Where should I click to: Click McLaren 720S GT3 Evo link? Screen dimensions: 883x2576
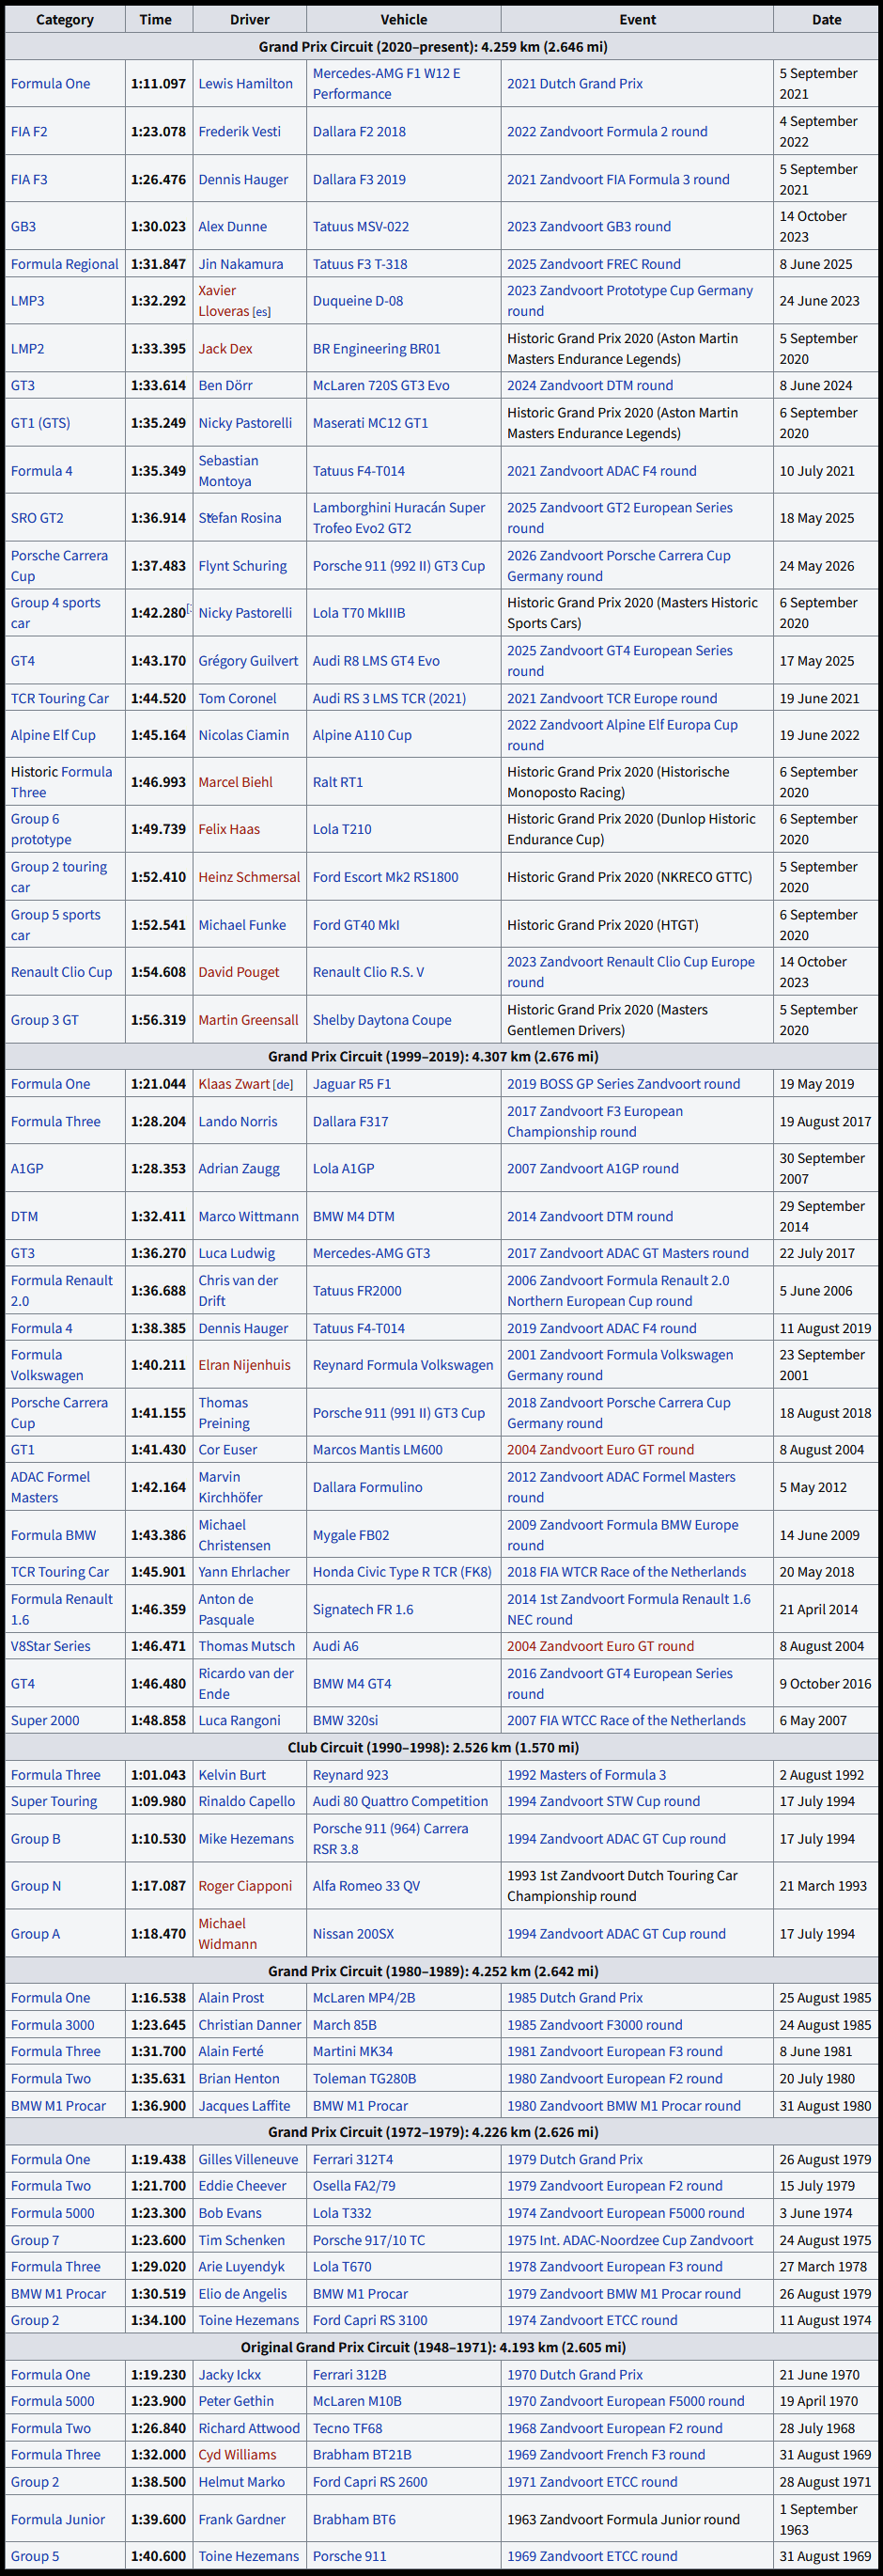pos(380,386)
